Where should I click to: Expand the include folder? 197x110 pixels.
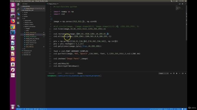(26, 16)
